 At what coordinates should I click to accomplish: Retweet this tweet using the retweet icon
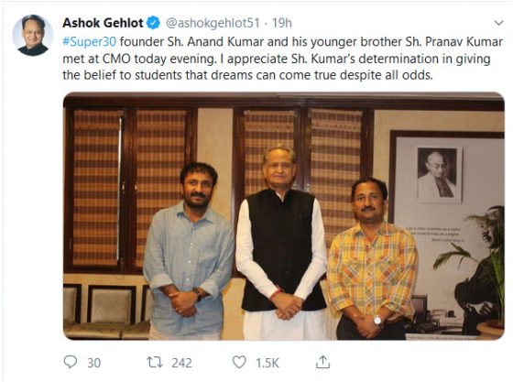pos(155,363)
